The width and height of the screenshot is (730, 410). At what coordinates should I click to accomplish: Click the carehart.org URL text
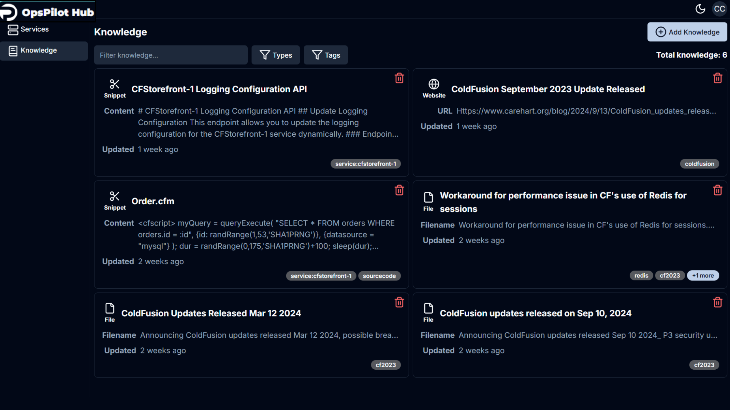click(586, 111)
